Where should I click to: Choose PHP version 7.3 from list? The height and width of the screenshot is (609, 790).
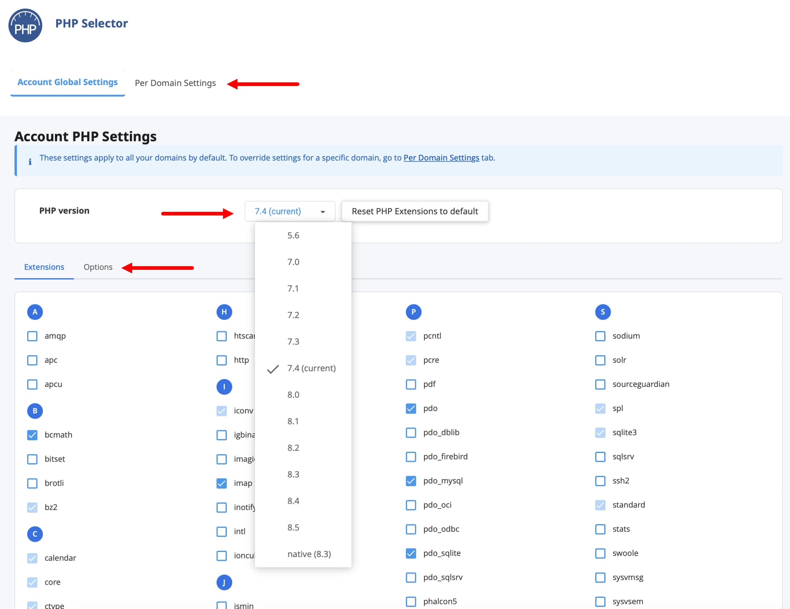point(303,342)
